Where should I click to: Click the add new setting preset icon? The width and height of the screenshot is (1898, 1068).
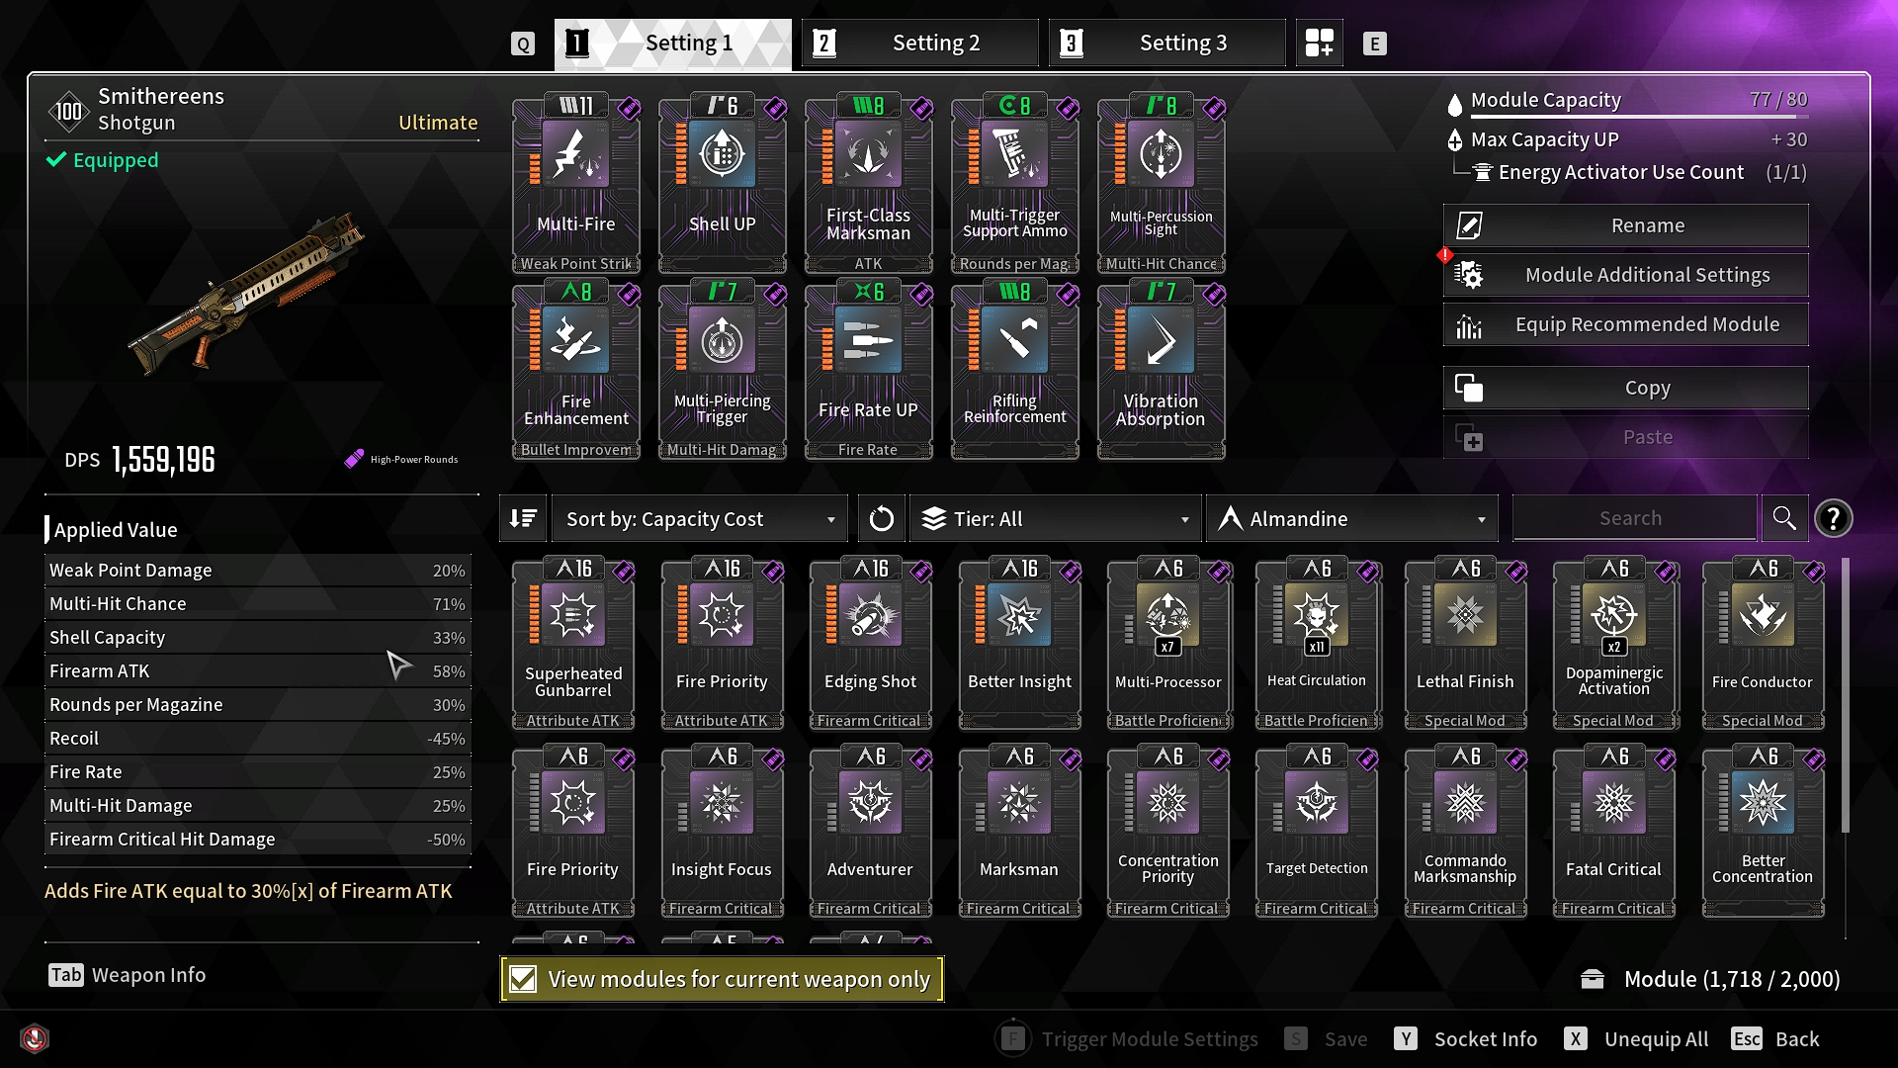[x=1319, y=43]
